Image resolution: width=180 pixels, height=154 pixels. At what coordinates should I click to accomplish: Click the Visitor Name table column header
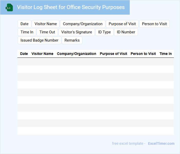coord(42,54)
